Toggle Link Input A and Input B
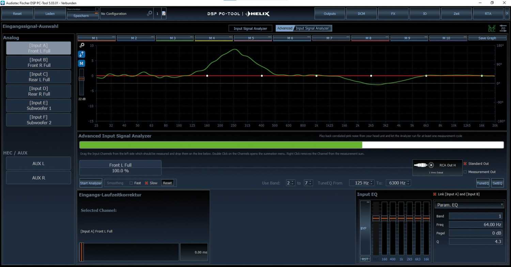The height and width of the screenshot is (267, 511). (435, 194)
